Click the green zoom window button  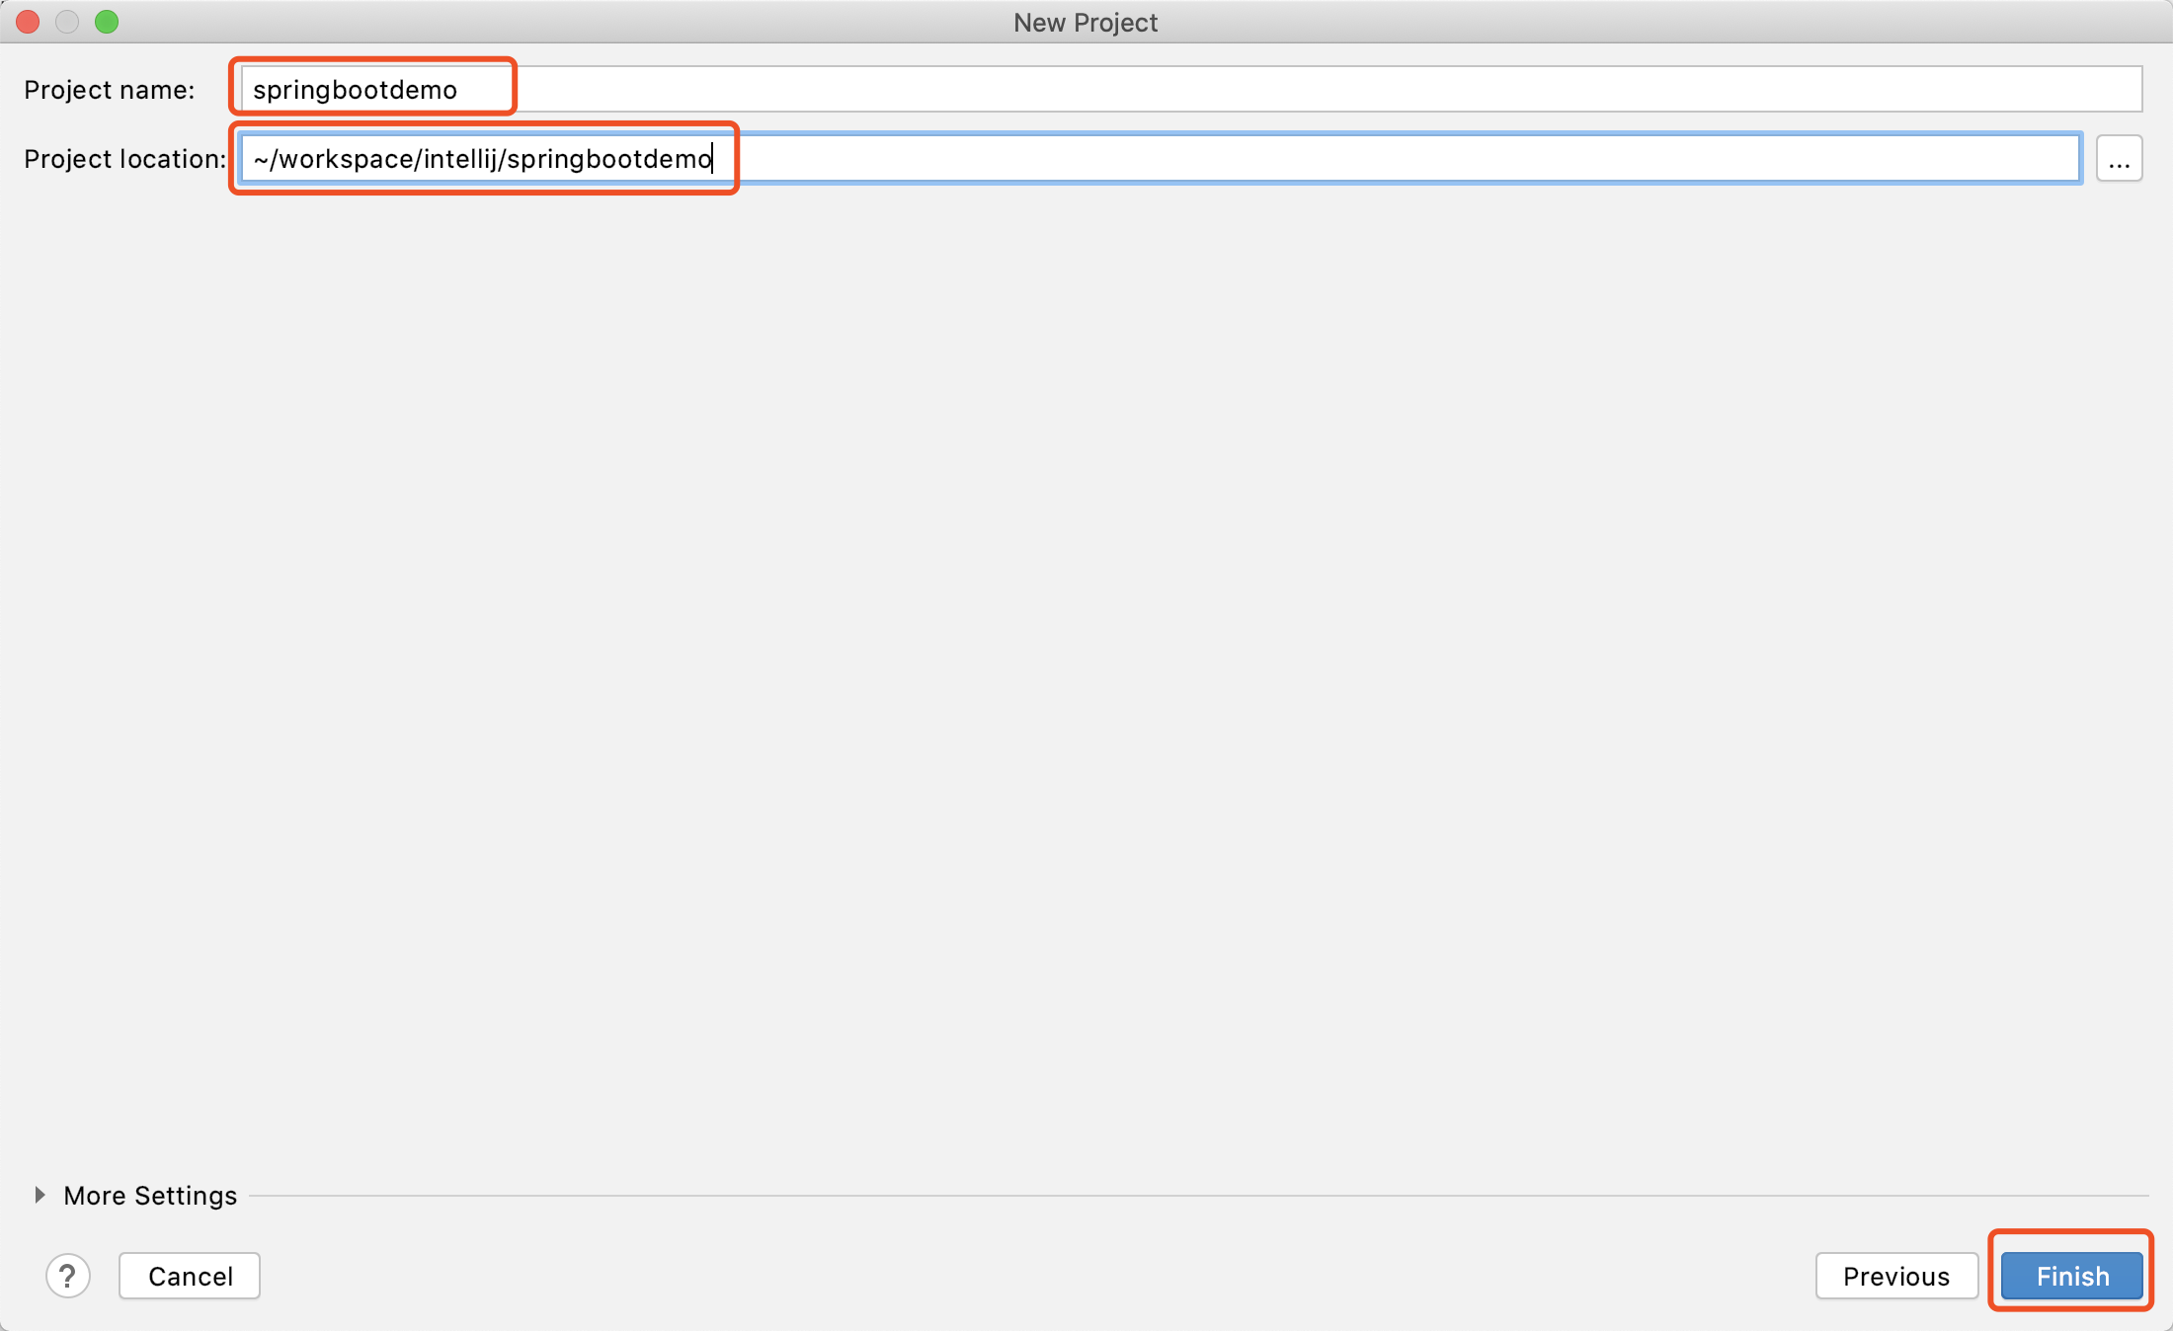pos(107,22)
